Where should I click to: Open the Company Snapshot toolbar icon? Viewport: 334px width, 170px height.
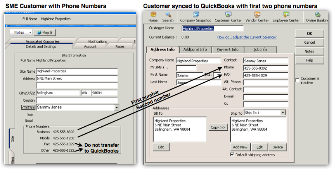[x=196, y=17]
